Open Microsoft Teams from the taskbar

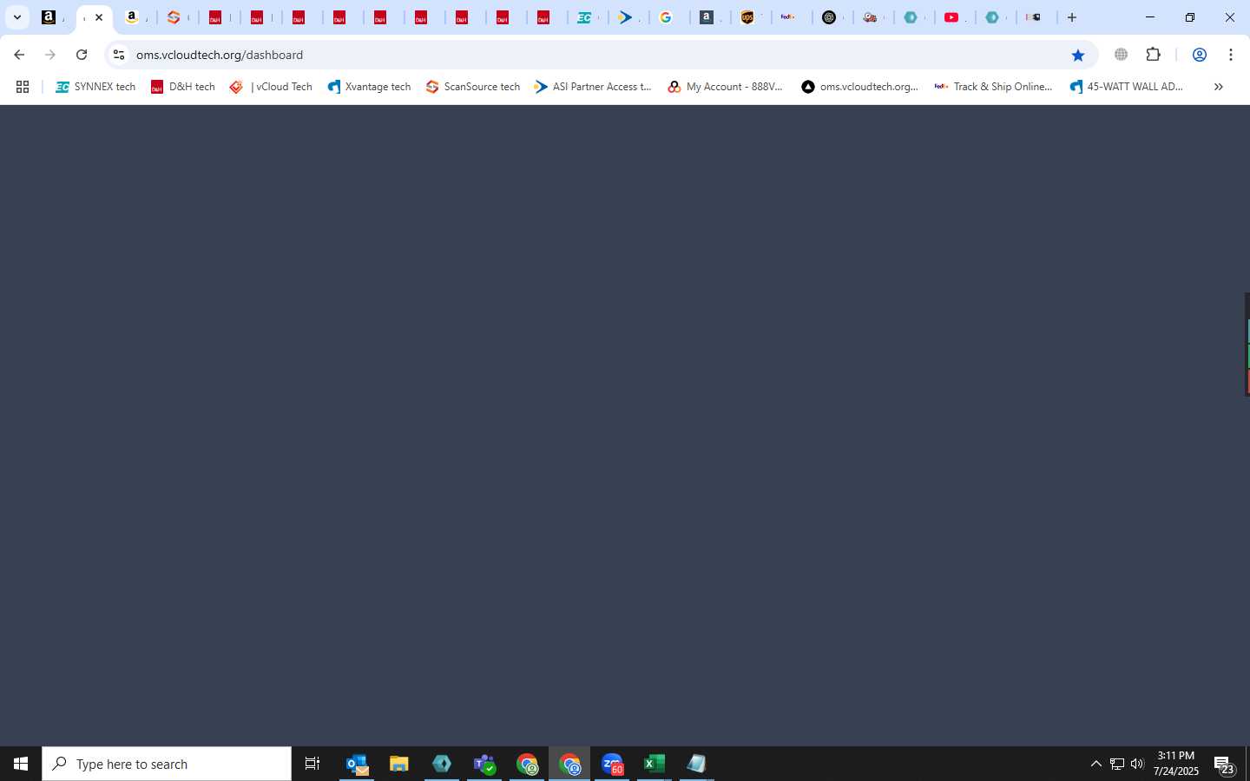point(484,764)
